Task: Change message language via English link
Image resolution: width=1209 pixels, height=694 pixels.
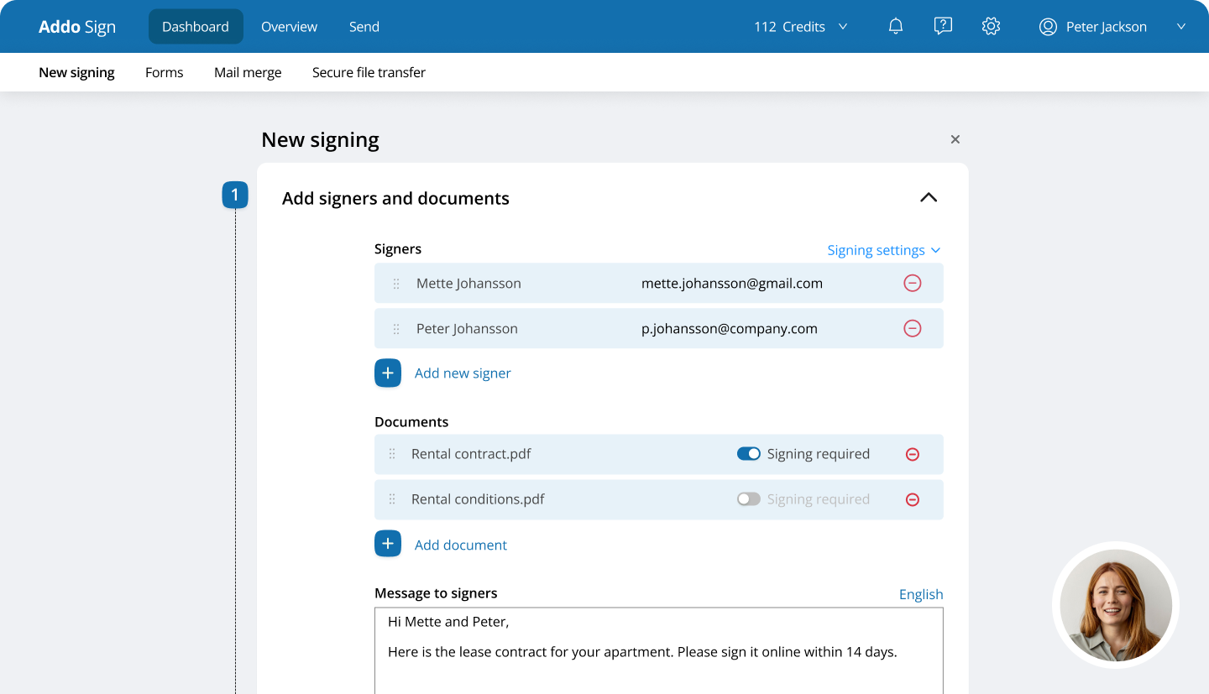Action: click(x=921, y=594)
